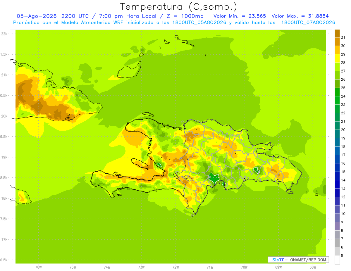Click the lime legend swatch between 27 and 28
This screenshot has height=271, width=351.
pos(337,67)
